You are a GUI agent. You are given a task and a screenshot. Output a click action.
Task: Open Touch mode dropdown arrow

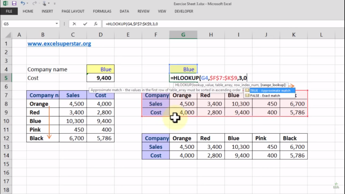point(49,3)
